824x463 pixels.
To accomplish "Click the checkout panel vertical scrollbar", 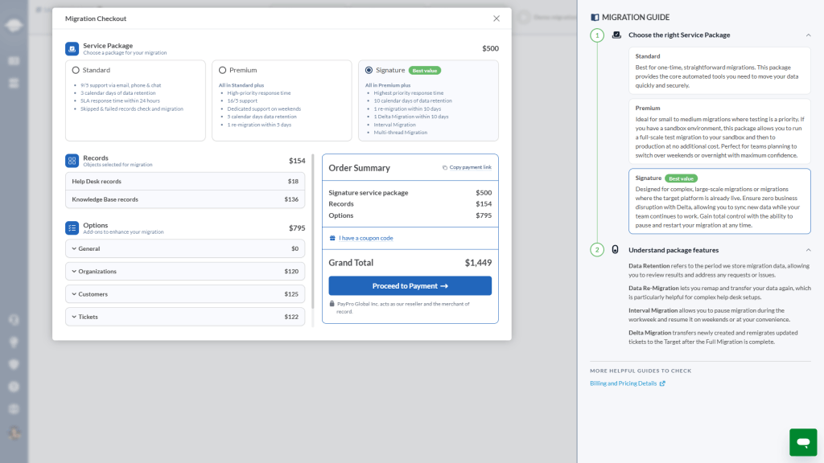I will click(x=313, y=240).
